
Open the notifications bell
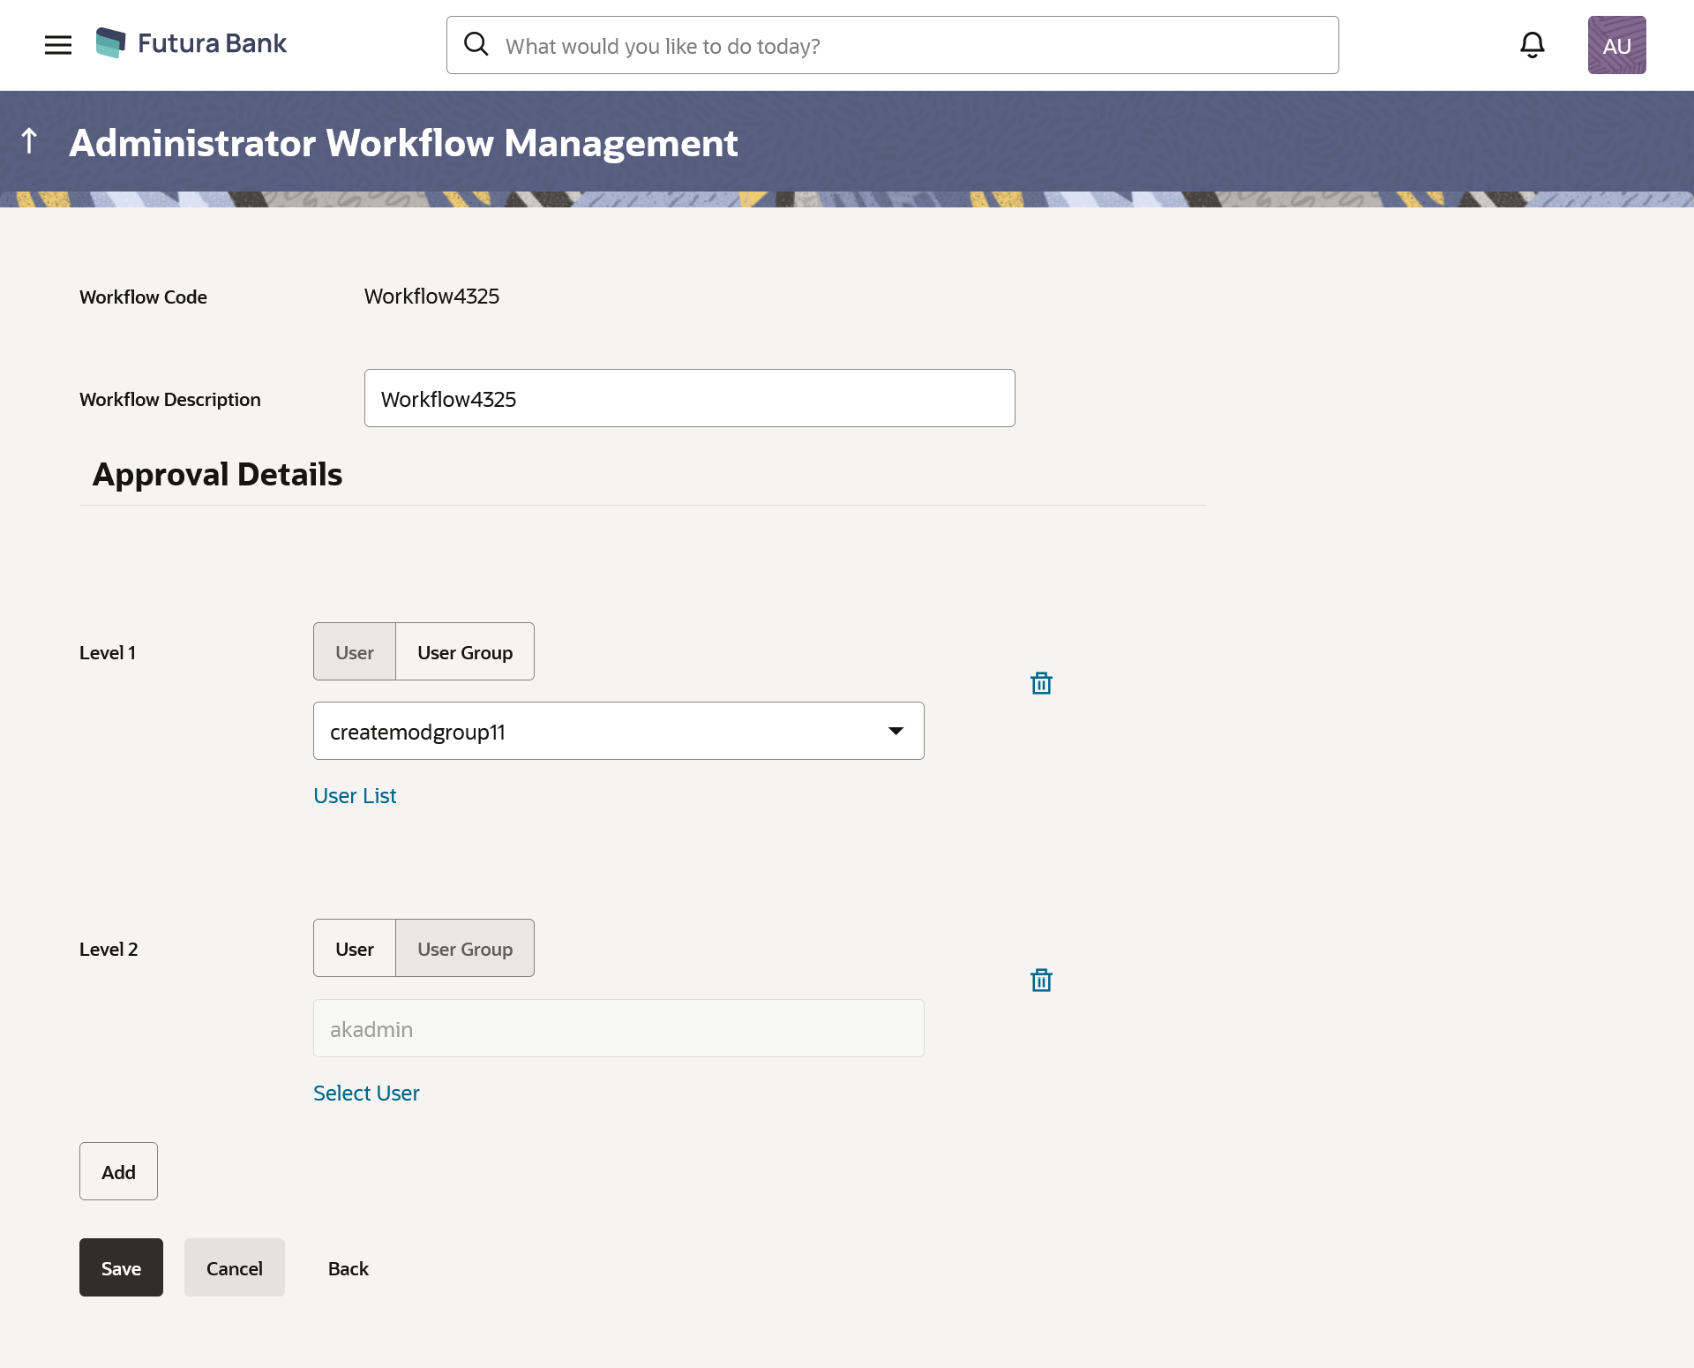1532,45
